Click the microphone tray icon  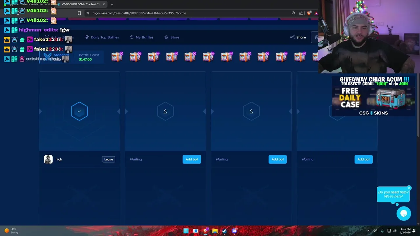click(x=382, y=231)
